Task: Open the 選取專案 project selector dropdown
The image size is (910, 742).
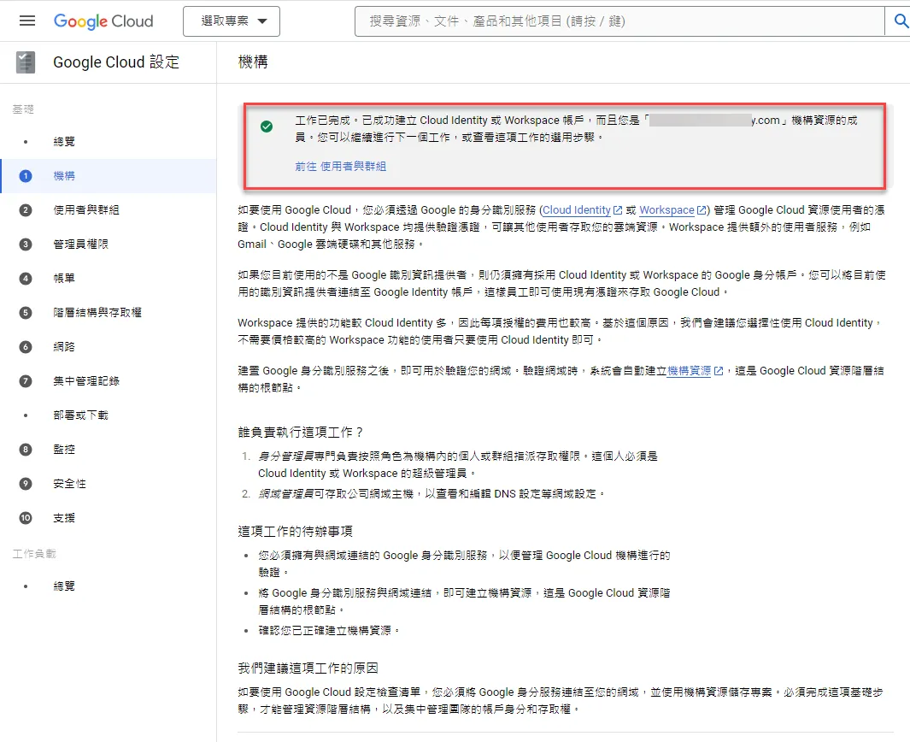Action: click(232, 21)
